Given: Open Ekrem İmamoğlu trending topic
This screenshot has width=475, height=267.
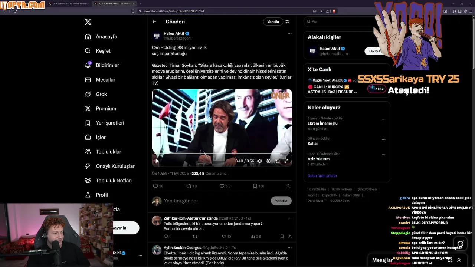Looking at the screenshot, I should click(x=322, y=123).
